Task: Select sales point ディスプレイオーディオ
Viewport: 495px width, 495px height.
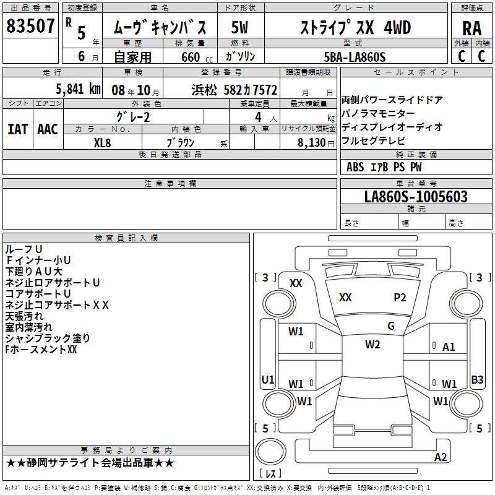Action: (392, 127)
